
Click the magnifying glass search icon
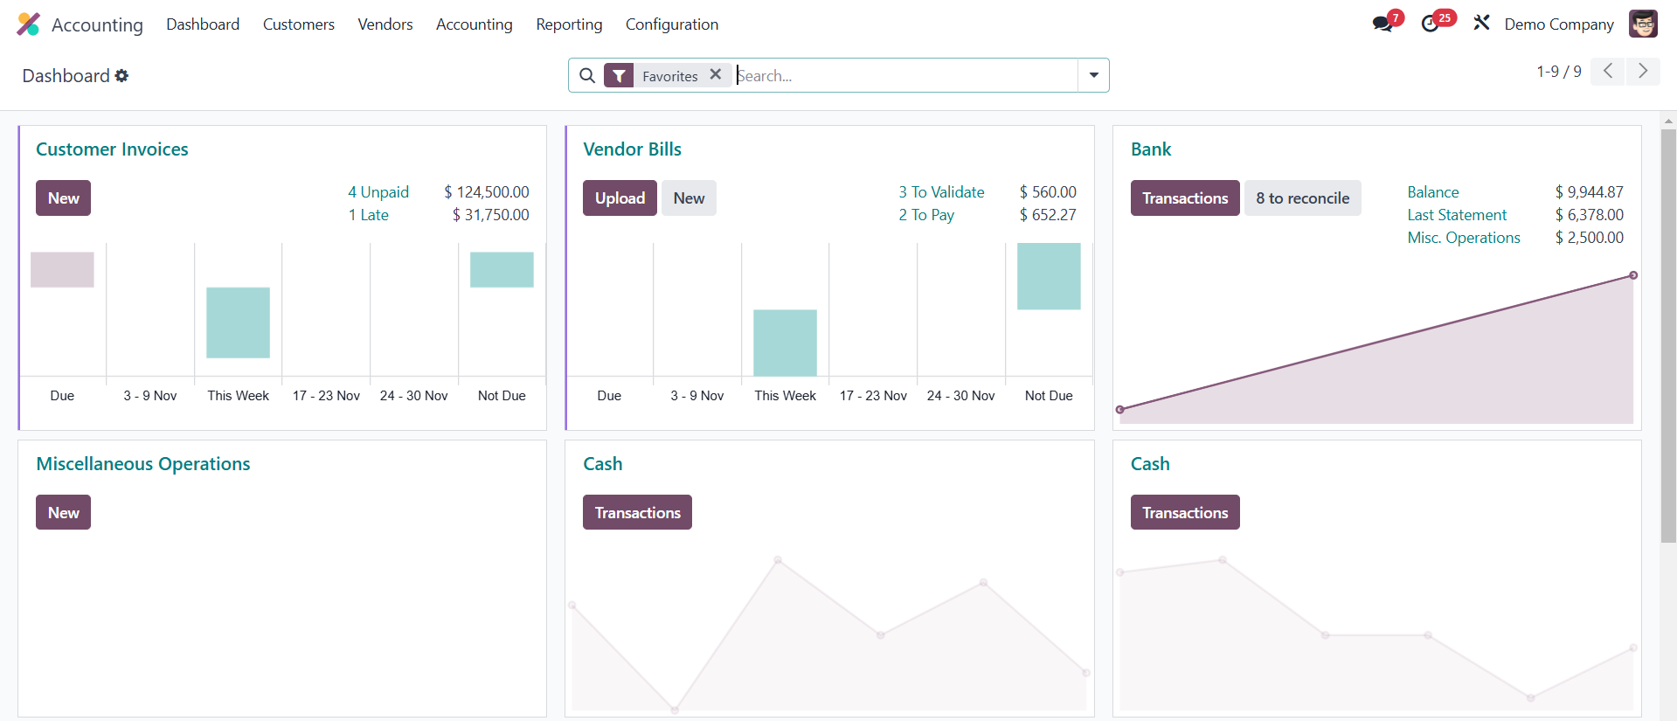coord(588,76)
